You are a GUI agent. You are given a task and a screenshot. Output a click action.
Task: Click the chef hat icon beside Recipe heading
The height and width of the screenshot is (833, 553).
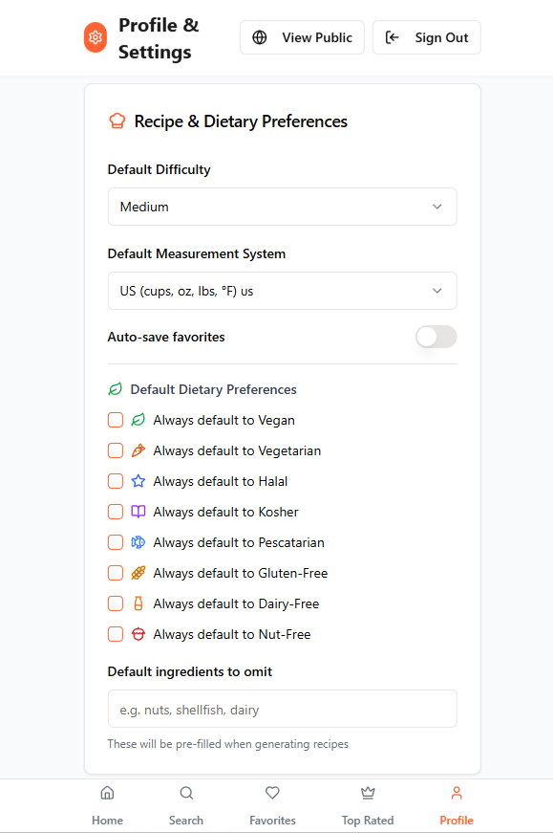click(117, 121)
